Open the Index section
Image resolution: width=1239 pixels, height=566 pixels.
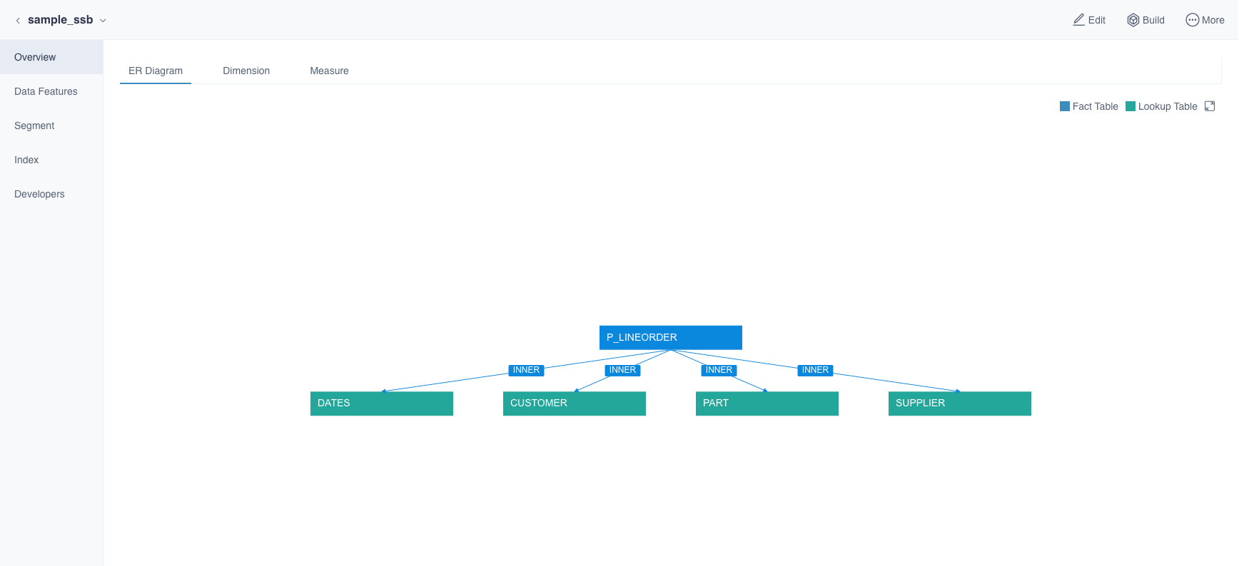(26, 160)
